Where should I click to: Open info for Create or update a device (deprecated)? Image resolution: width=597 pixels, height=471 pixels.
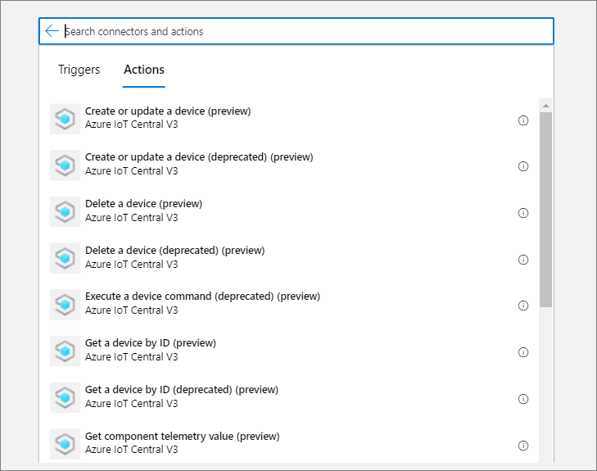pyautogui.click(x=523, y=166)
